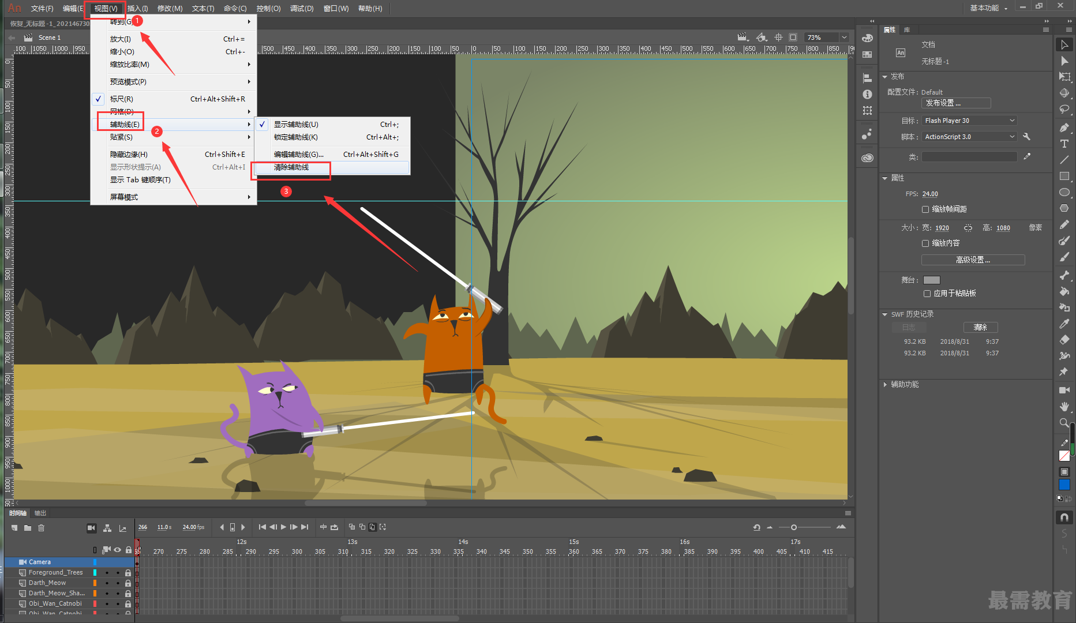Toggle the 缩放帧间距 checkbox
The width and height of the screenshot is (1076, 623).
click(925, 209)
